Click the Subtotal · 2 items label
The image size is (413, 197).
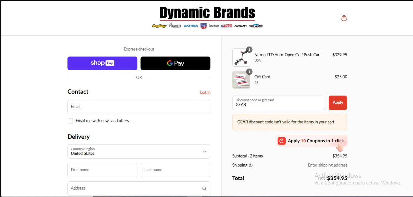tap(248, 156)
